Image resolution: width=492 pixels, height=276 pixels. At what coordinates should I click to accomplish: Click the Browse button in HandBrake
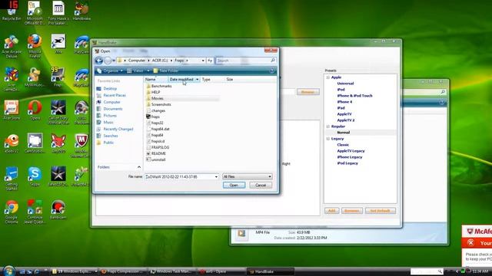pos(307,92)
